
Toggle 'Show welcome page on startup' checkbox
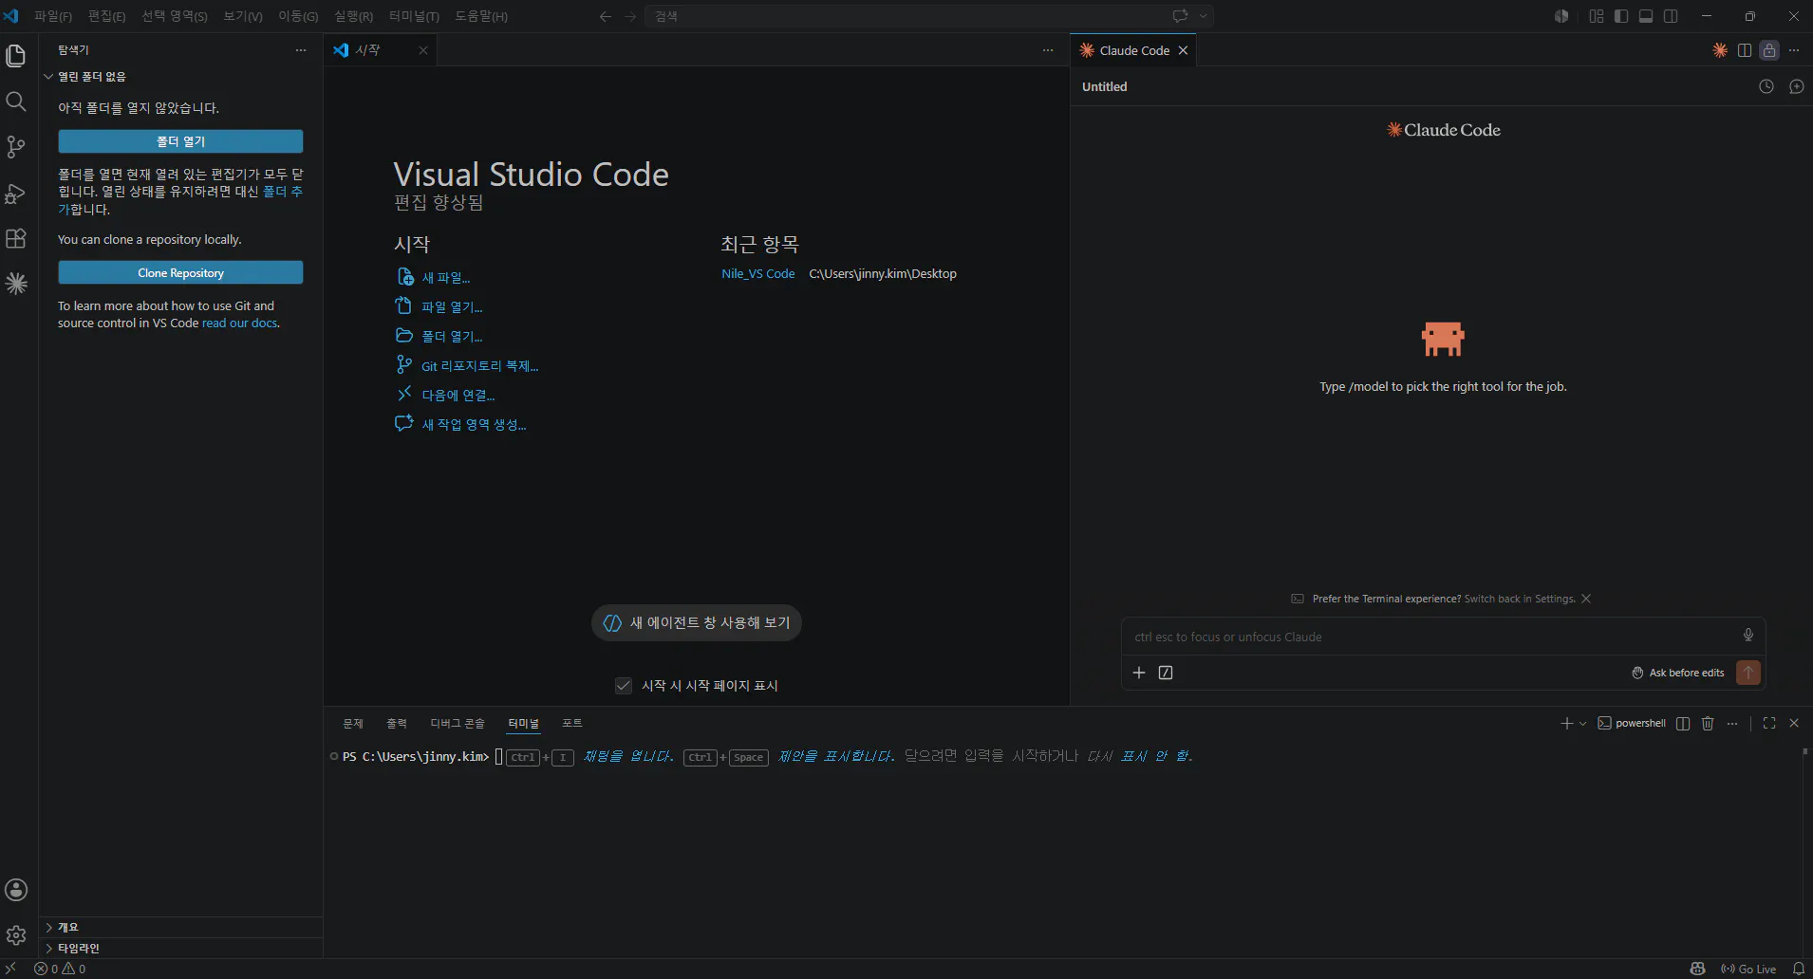coord(624,685)
